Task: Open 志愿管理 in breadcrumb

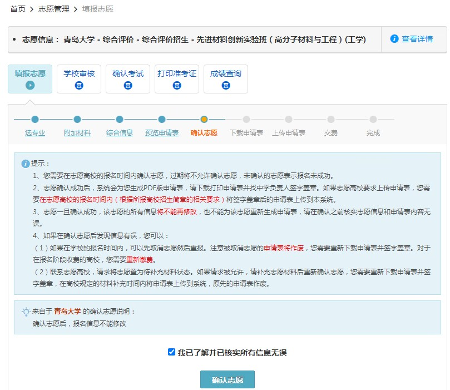Action: click(x=54, y=9)
